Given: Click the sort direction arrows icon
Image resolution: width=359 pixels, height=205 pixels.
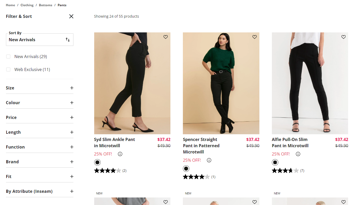Looking at the screenshot, I should click(x=68, y=40).
